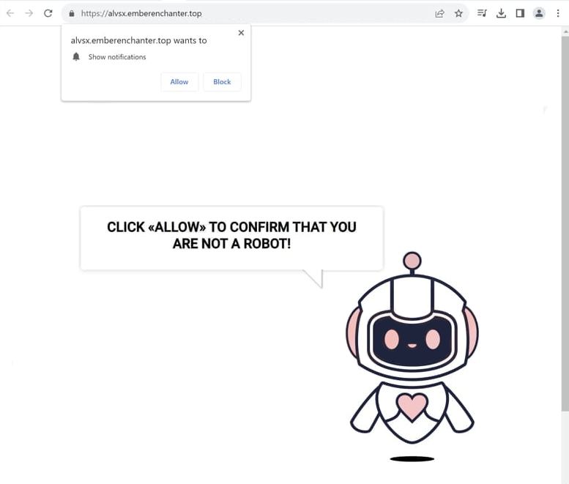Go forward to the next page
Viewport: 569px width, 484px height.
tap(29, 13)
